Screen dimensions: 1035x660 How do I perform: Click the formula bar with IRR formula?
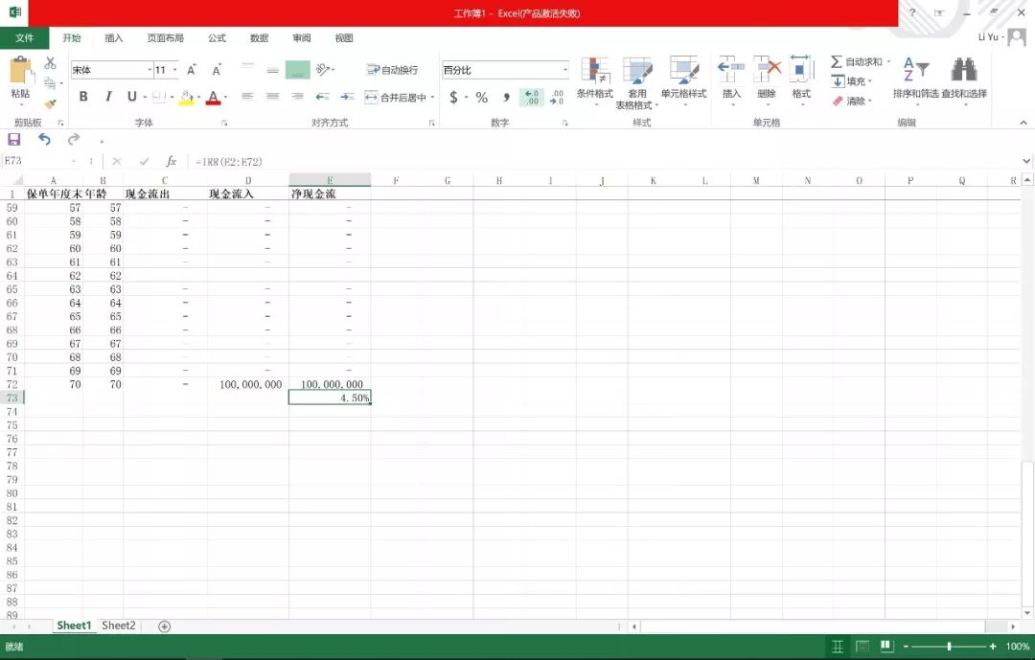click(x=604, y=161)
